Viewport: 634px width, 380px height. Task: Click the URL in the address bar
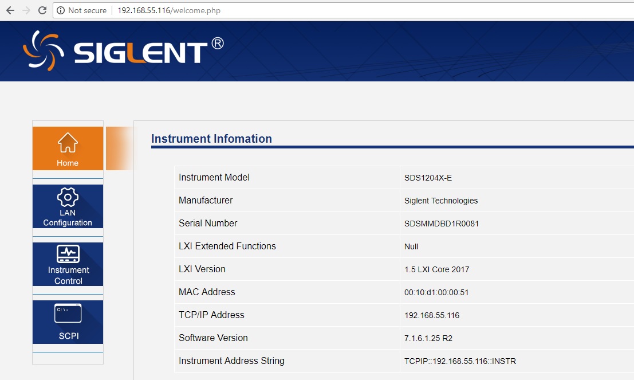coord(169,10)
